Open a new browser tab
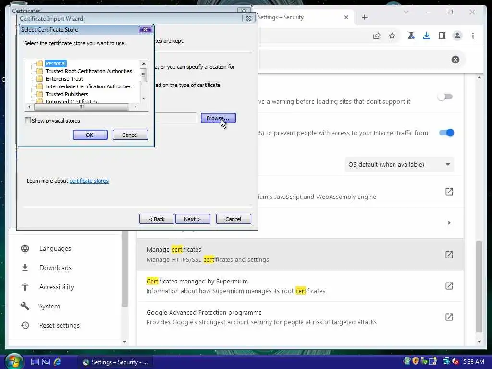The image size is (492, 369). point(365,17)
